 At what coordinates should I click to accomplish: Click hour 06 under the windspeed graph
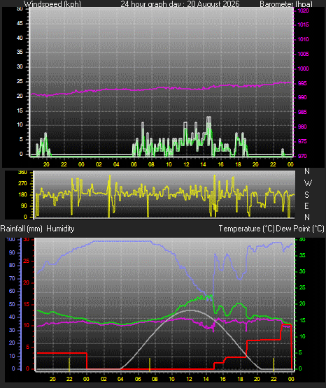tap(134, 164)
